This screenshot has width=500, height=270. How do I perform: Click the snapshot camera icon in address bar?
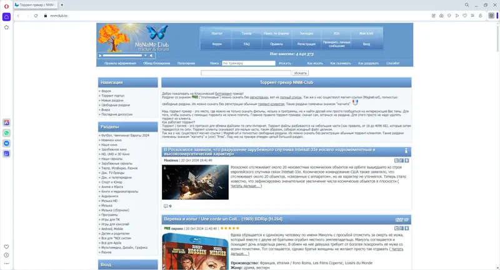pyautogui.click(x=441, y=16)
